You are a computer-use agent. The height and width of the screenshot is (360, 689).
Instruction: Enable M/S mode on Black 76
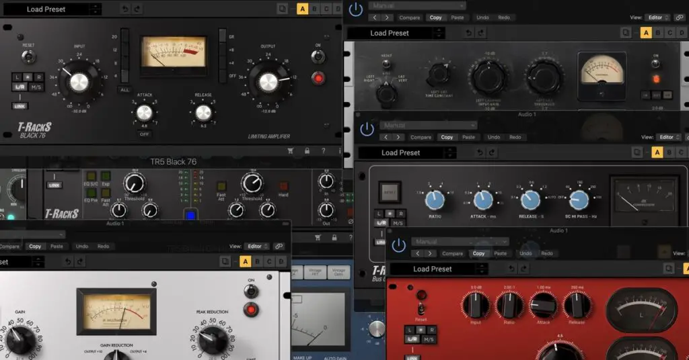pyautogui.click(x=36, y=87)
